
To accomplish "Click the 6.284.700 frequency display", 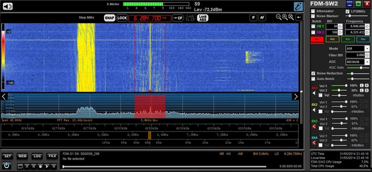I will (x=150, y=18).
